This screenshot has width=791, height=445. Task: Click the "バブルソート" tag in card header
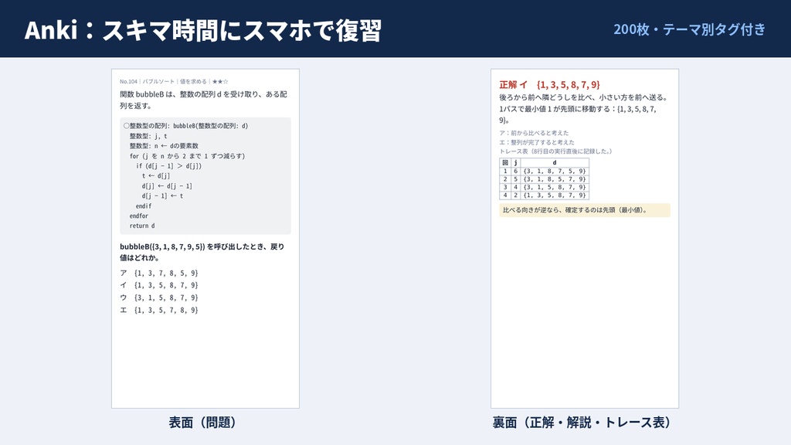158,81
